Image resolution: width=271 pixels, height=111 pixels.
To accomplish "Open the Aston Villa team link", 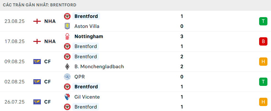I will tap(87, 26).
